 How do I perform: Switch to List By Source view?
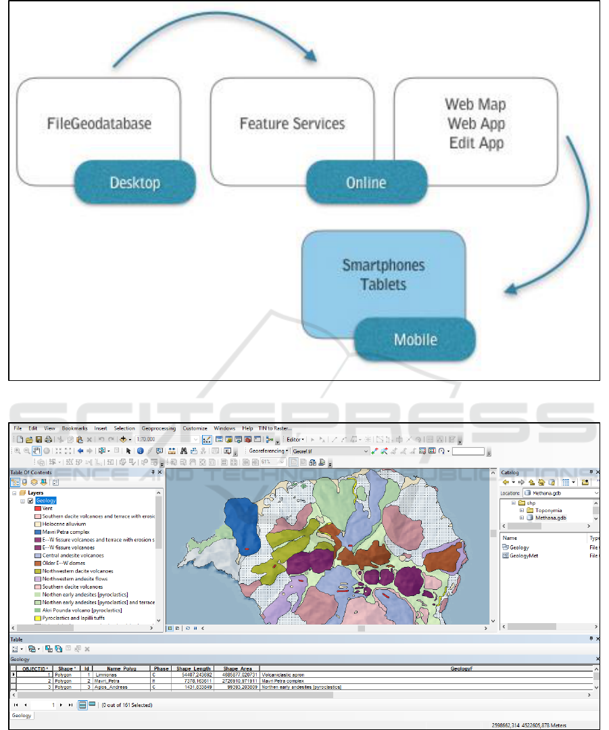tap(24, 482)
